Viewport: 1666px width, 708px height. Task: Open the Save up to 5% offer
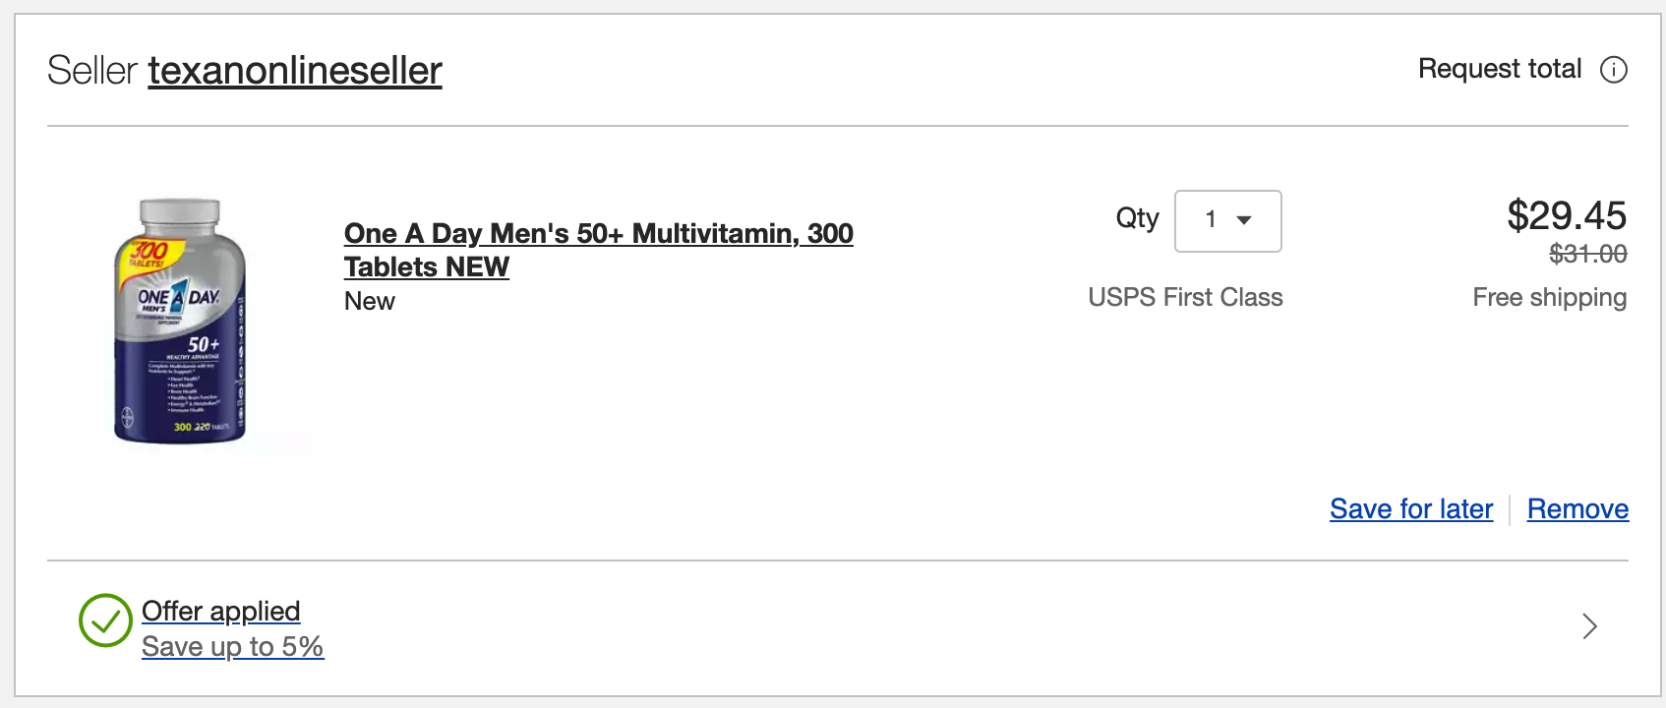coord(232,647)
